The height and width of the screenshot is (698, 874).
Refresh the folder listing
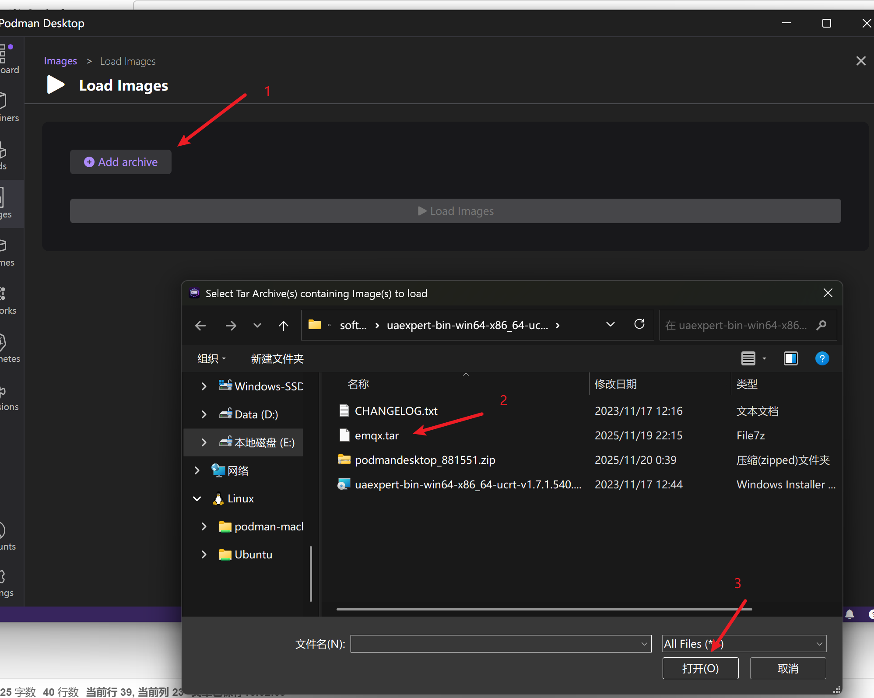click(639, 324)
